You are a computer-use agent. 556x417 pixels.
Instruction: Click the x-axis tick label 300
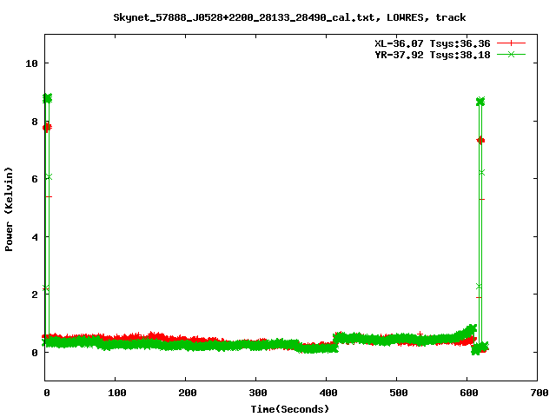click(258, 393)
